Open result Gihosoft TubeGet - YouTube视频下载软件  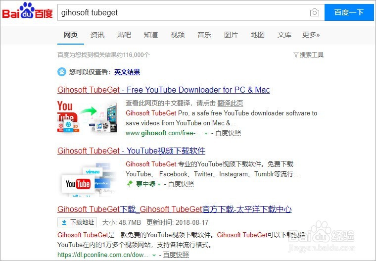132,151
